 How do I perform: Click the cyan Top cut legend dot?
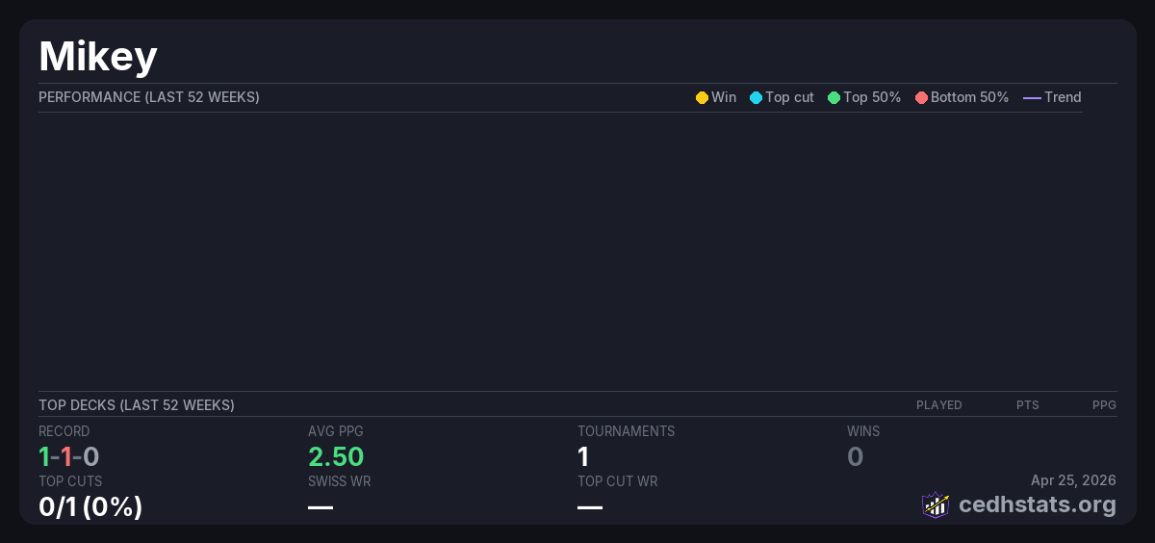tap(756, 97)
